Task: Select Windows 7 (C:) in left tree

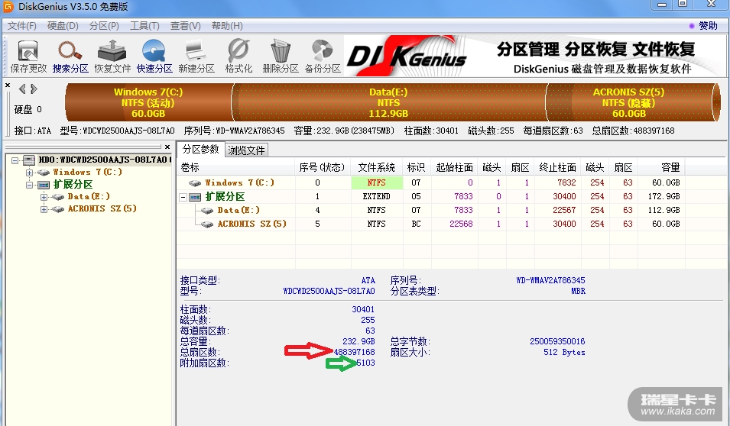Action: point(88,172)
